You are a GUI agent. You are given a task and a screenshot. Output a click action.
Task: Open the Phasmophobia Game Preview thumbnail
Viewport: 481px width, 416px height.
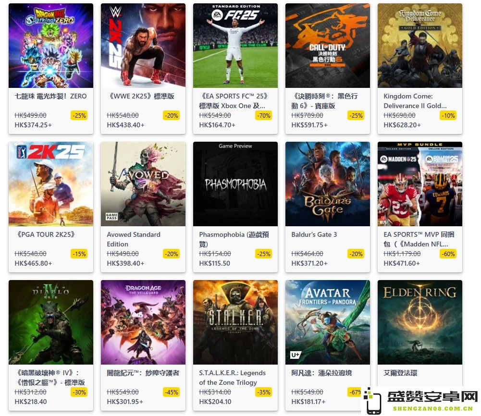[x=235, y=184]
